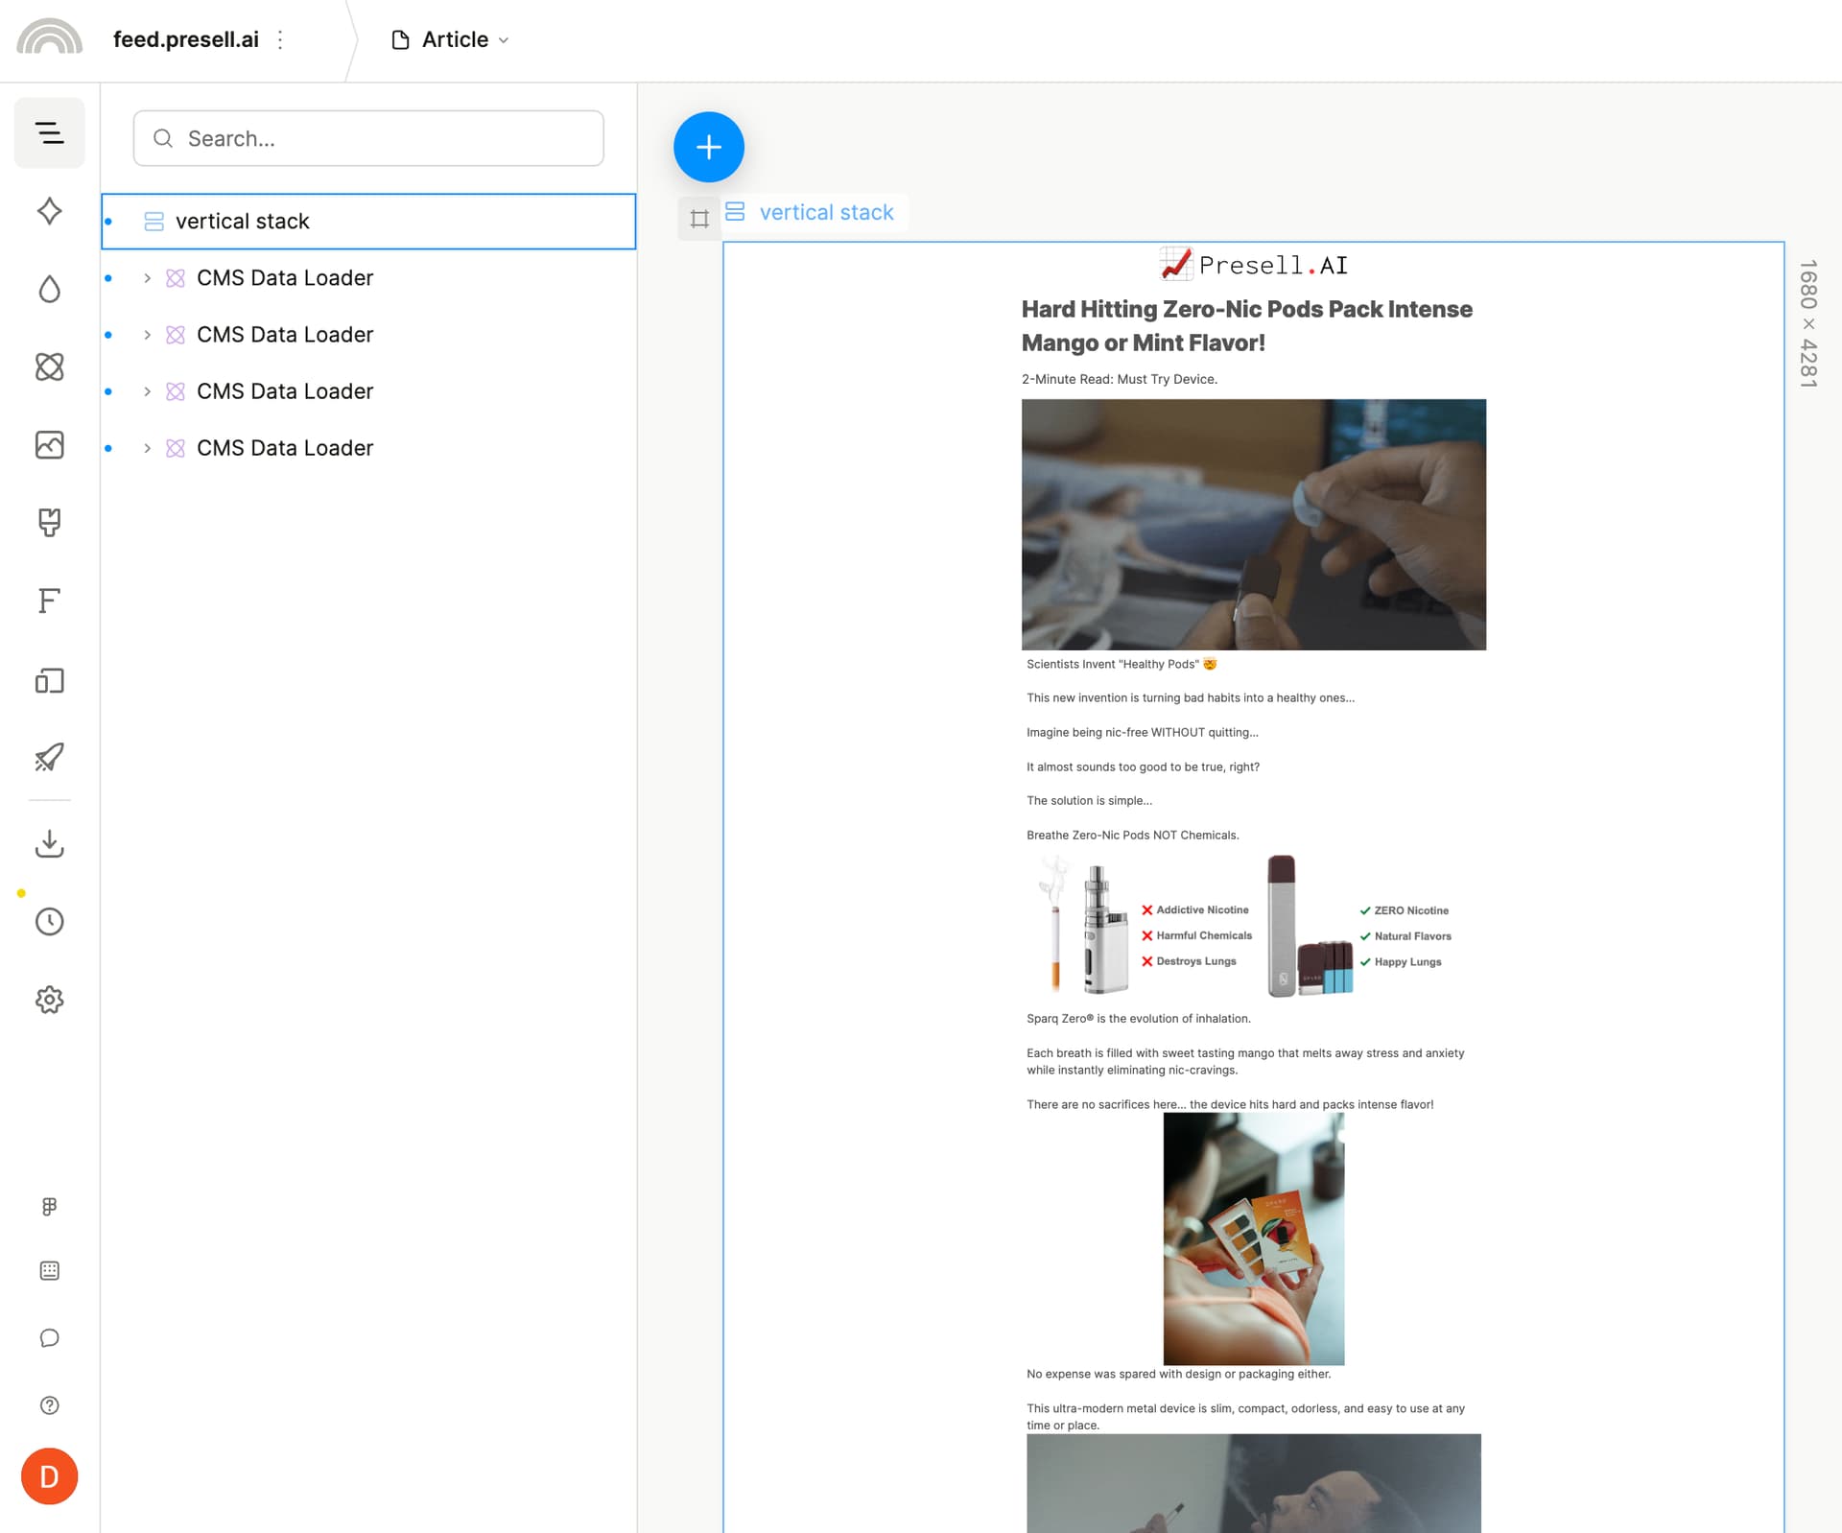Open the components atom icon panel
Image resolution: width=1842 pixels, height=1533 pixels.
(x=49, y=366)
